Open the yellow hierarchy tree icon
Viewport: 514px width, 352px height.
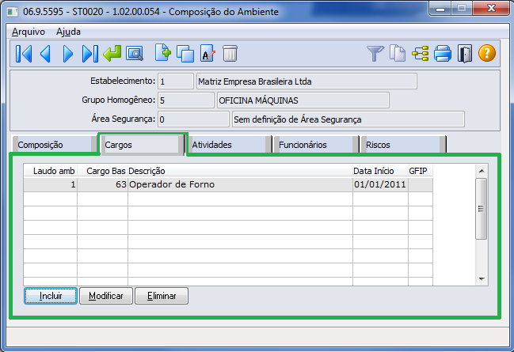tap(421, 53)
